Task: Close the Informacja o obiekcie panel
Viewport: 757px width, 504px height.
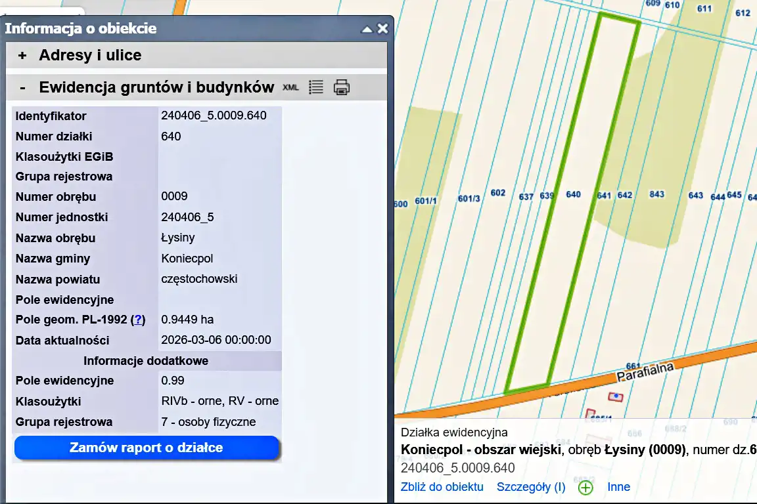Action: (382, 29)
